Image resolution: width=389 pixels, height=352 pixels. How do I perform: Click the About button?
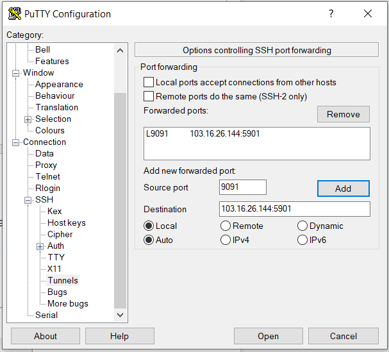tap(46, 336)
